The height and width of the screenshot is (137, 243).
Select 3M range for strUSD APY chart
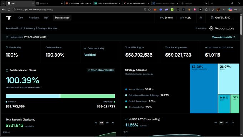[x=227, y=123]
